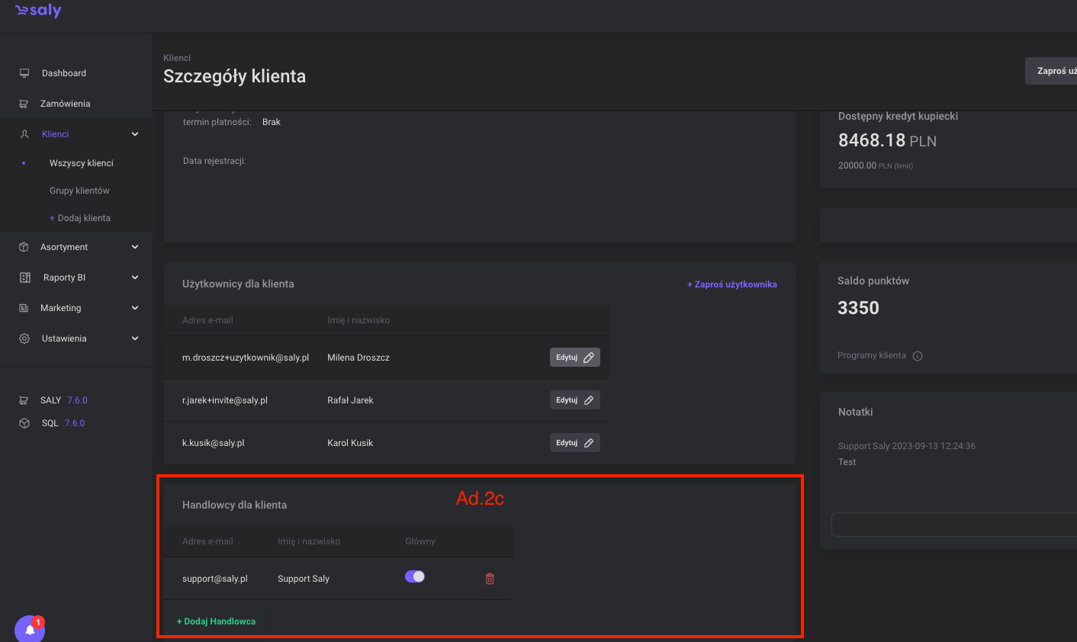Click the Zamówienia cart icon
The image size is (1077, 642).
24,104
